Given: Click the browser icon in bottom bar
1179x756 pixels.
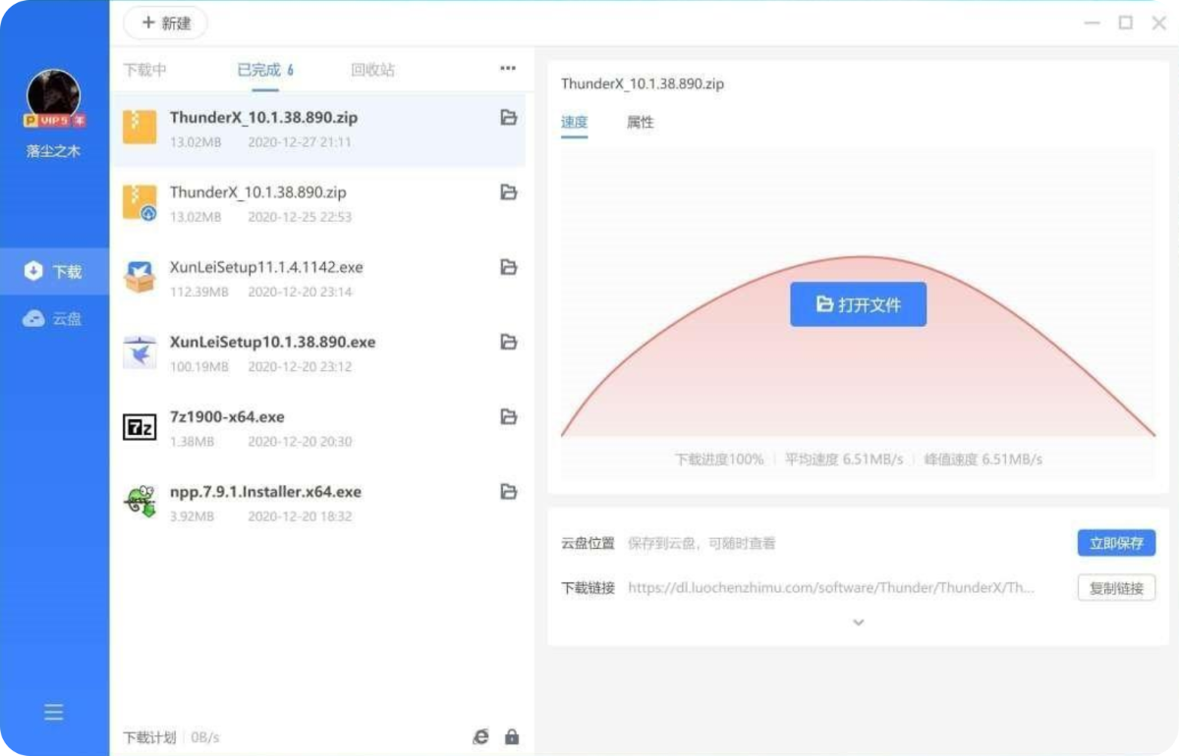Looking at the screenshot, I should point(480,736).
